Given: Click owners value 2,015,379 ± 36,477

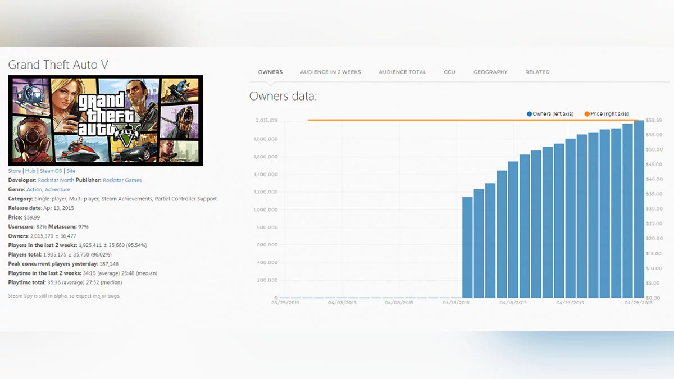Looking at the screenshot, I should 52,236.
